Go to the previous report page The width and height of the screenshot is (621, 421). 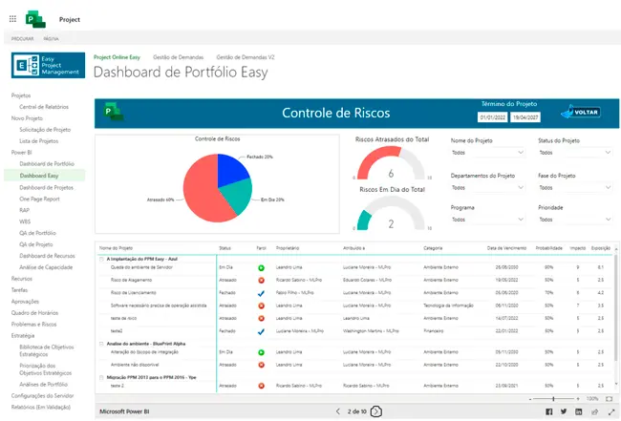coord(338,411)
